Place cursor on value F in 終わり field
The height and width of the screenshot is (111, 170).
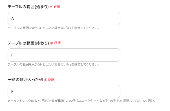tap(12, 55)
